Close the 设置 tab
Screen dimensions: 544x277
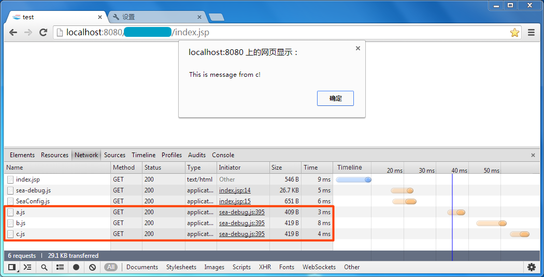coord(199,17)
